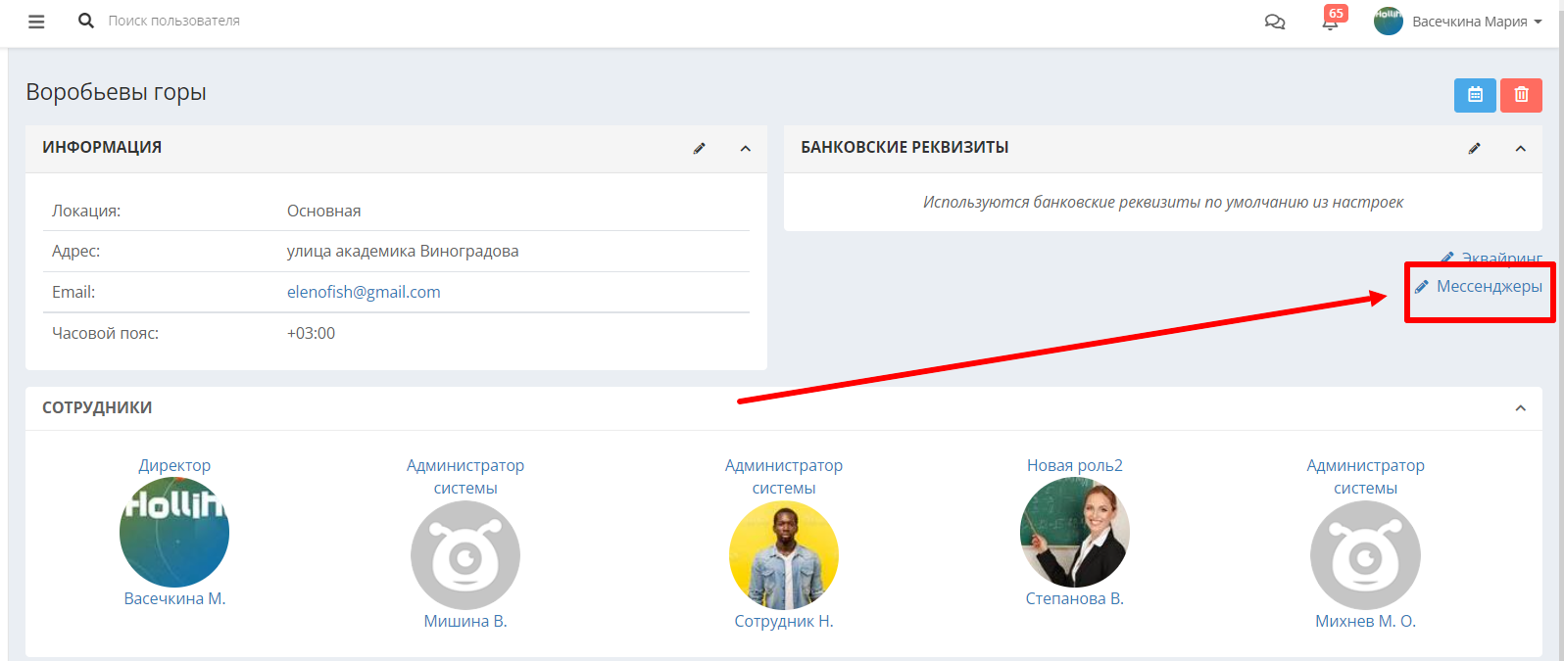Click the default bank details notice text
1564x661 pixels.
point(1163,202)
